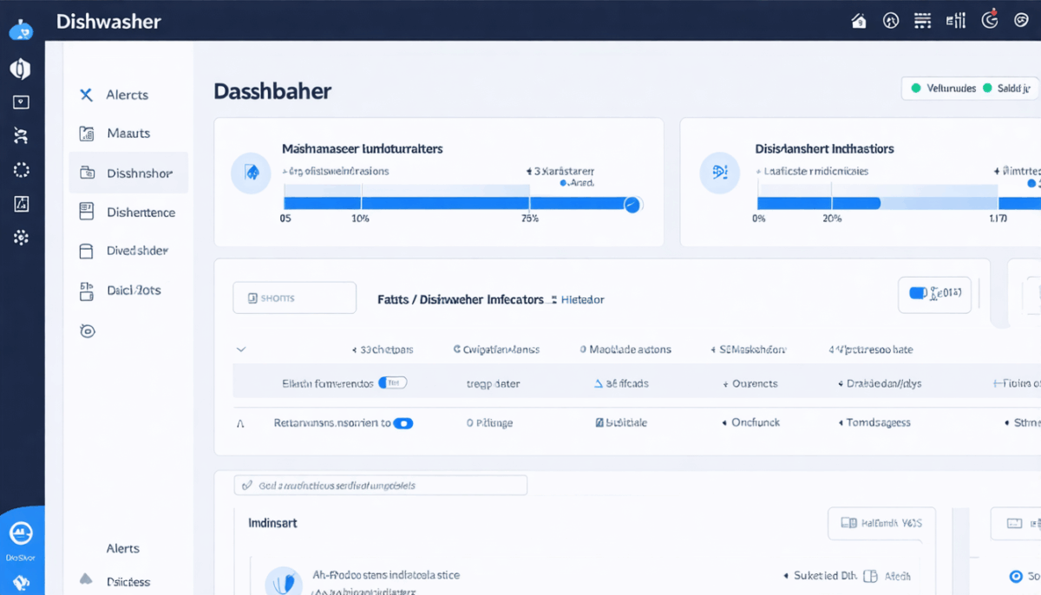Click the SHOIITS button

[295, 297]
